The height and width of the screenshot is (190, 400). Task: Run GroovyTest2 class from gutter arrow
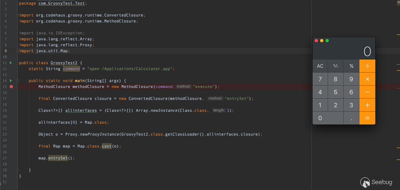click(x=11, y=63)
